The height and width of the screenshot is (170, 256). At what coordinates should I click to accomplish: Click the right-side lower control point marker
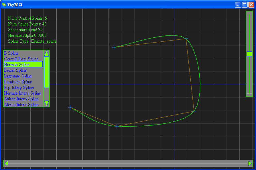[x=194, y=111]
